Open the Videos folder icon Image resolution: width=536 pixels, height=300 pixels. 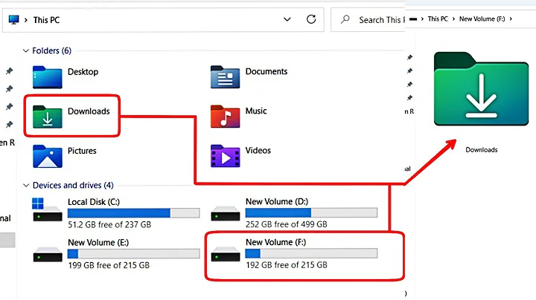coord(225,156)
